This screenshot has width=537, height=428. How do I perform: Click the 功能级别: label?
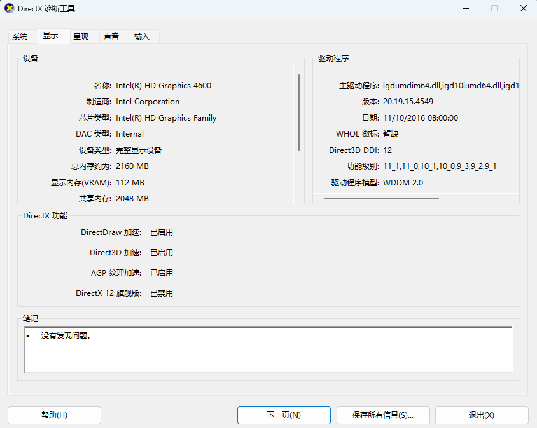tap(363, 166)
